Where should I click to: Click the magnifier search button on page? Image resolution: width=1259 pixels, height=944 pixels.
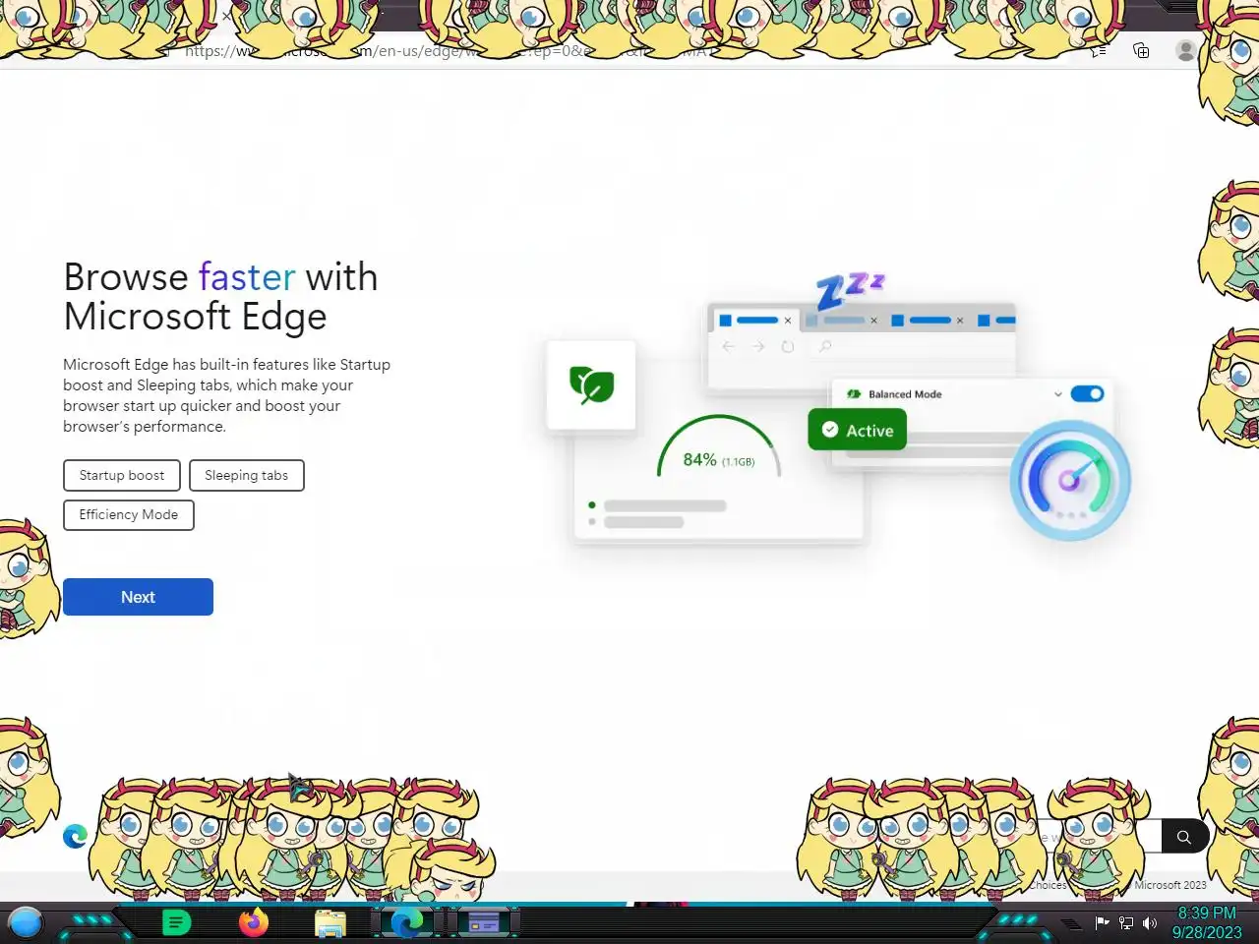click(1184, 837)
